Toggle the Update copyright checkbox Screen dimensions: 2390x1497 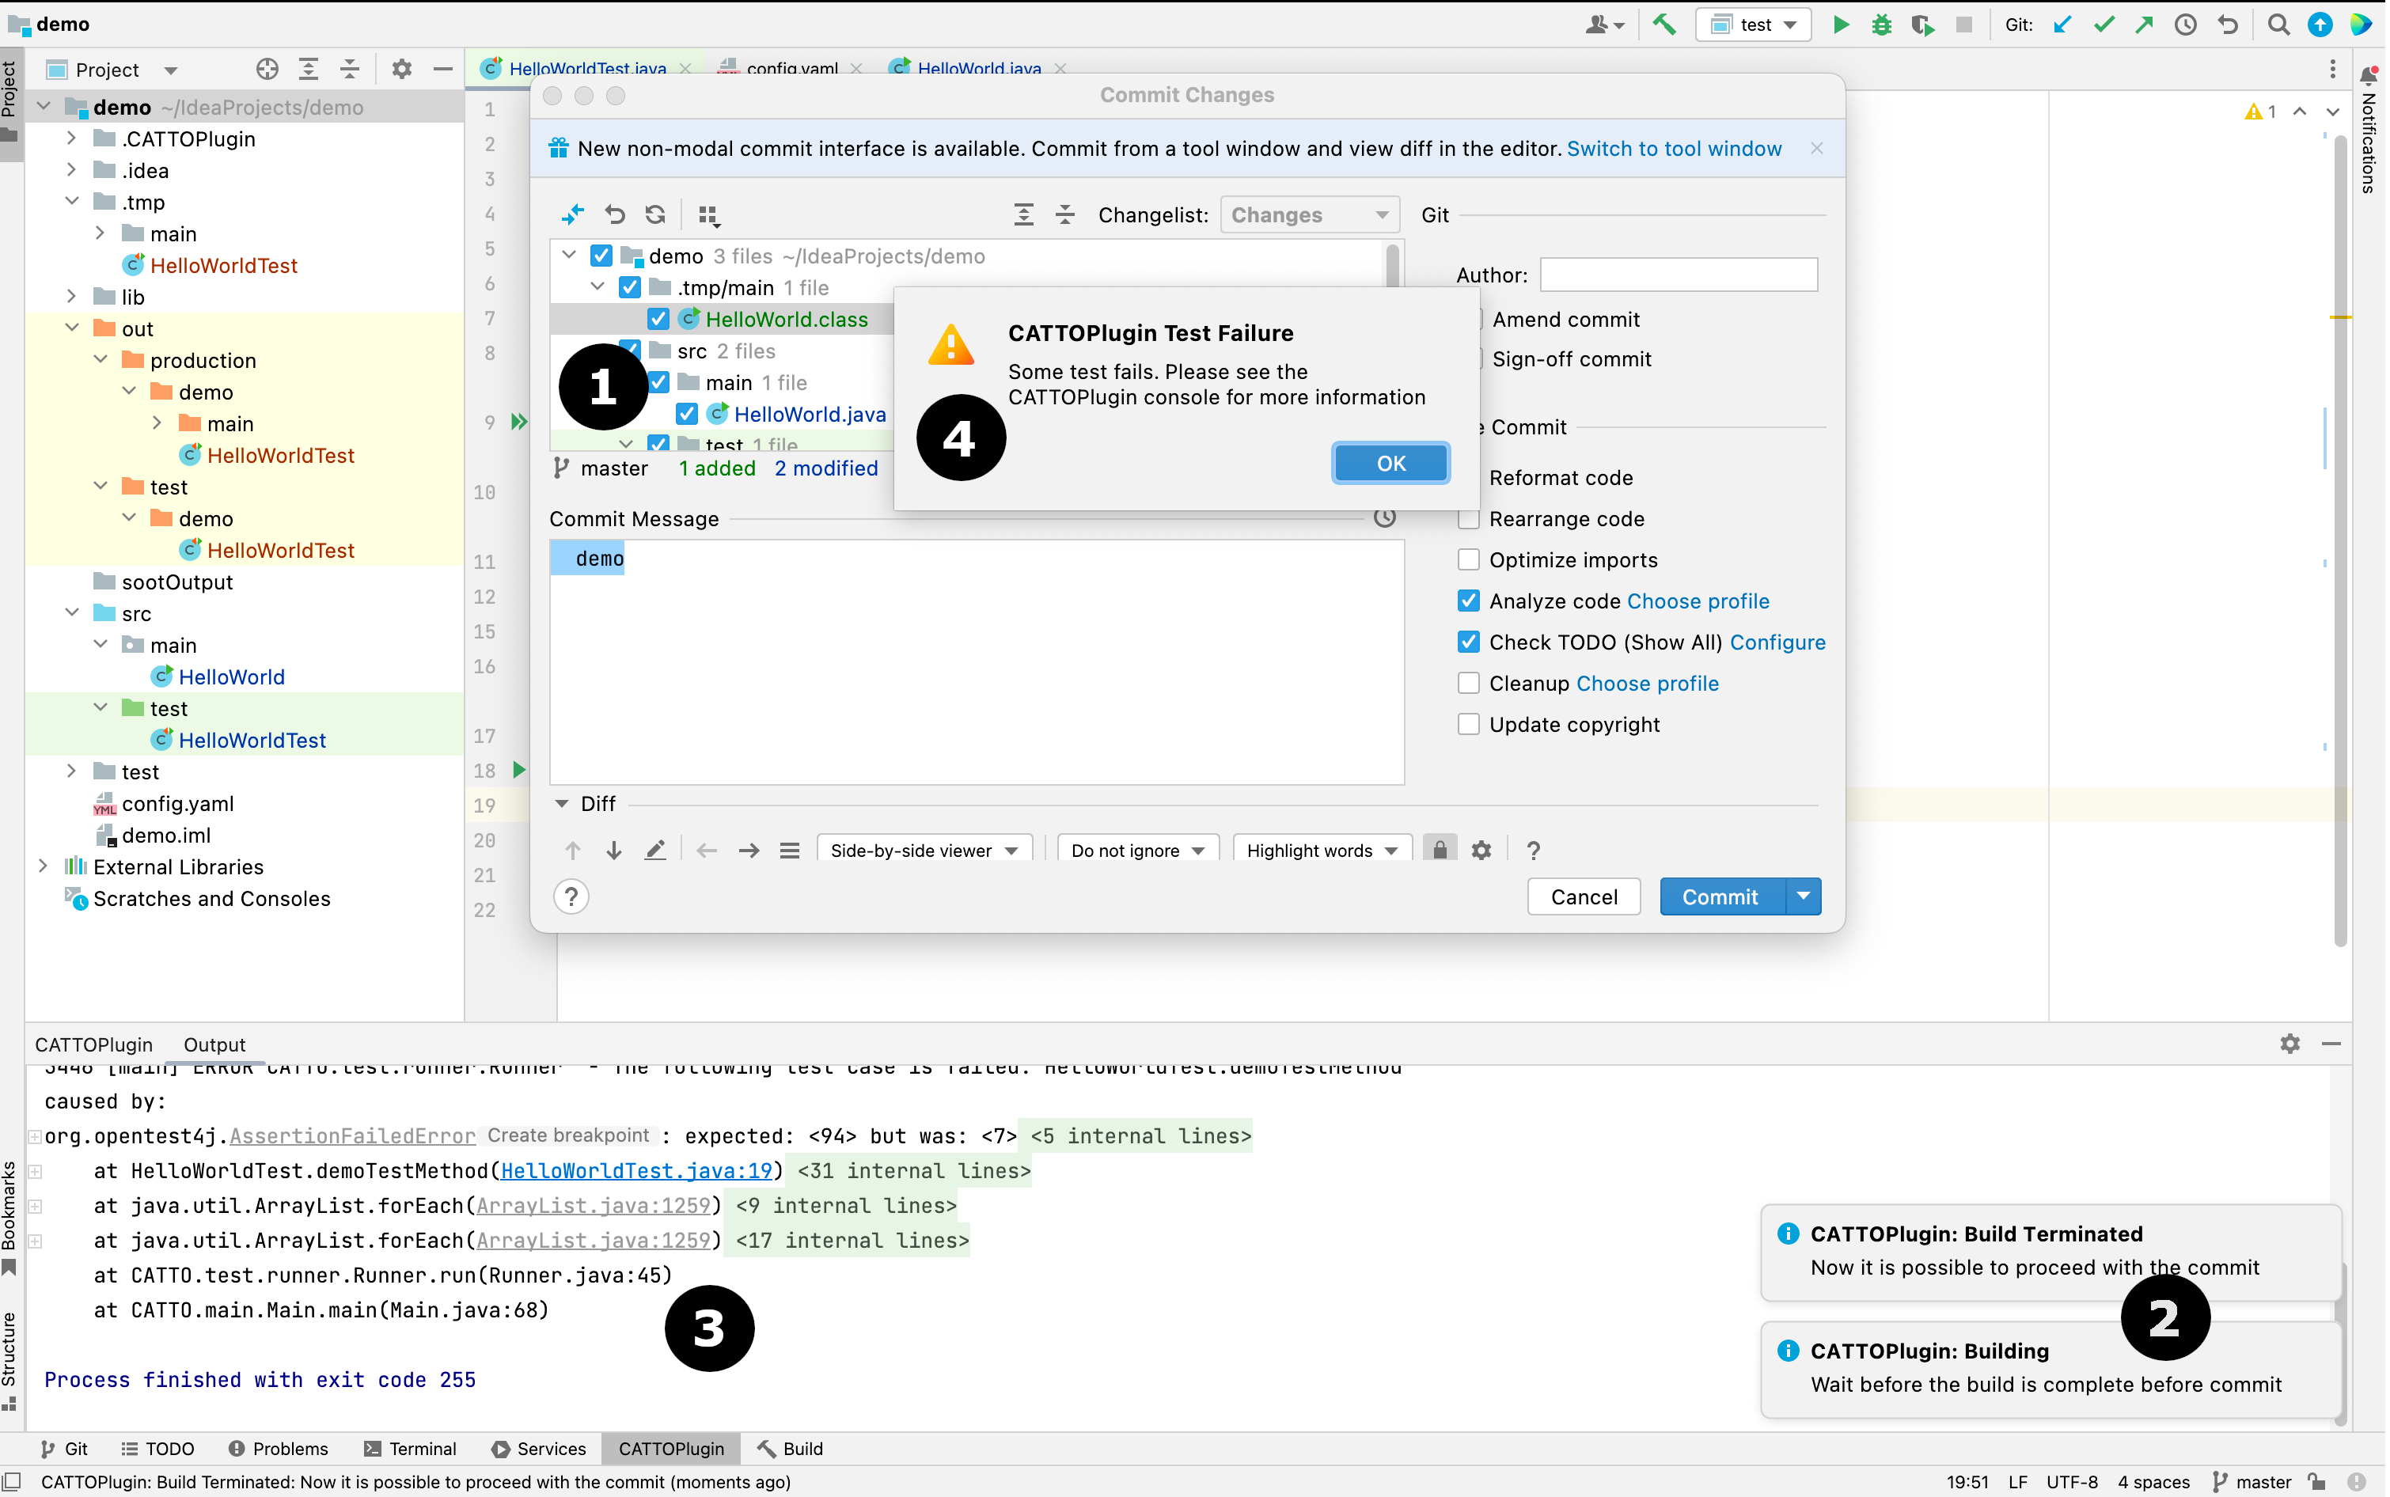pos(1468,725)
